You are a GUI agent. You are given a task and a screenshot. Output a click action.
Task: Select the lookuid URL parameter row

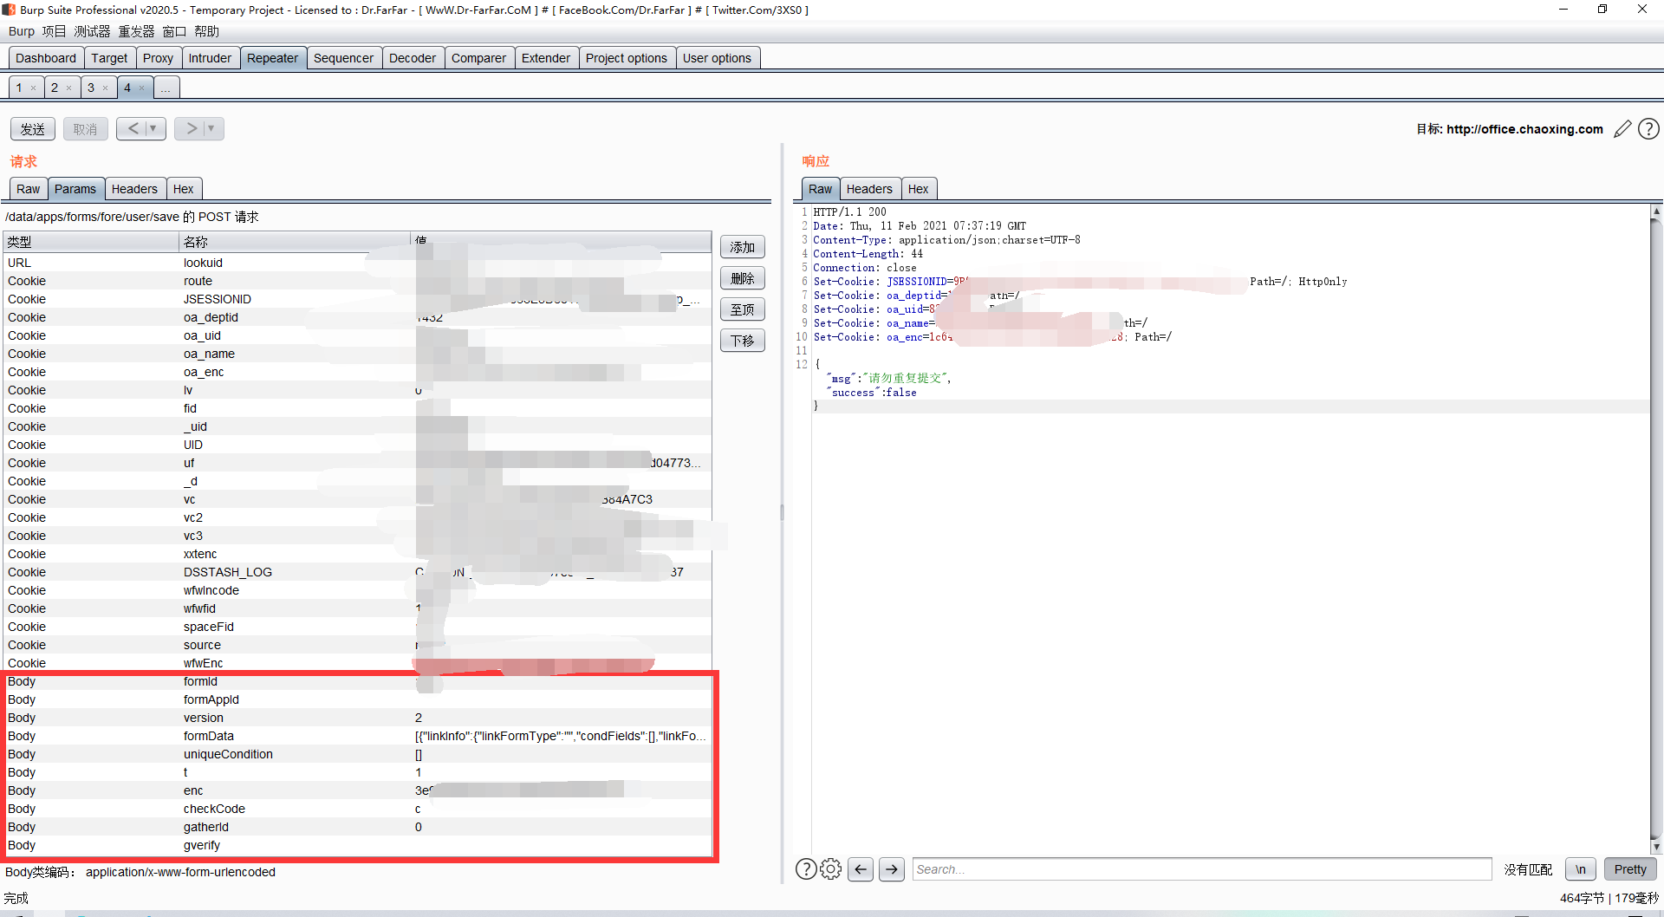pyautogui.click(x=358, y=263)
